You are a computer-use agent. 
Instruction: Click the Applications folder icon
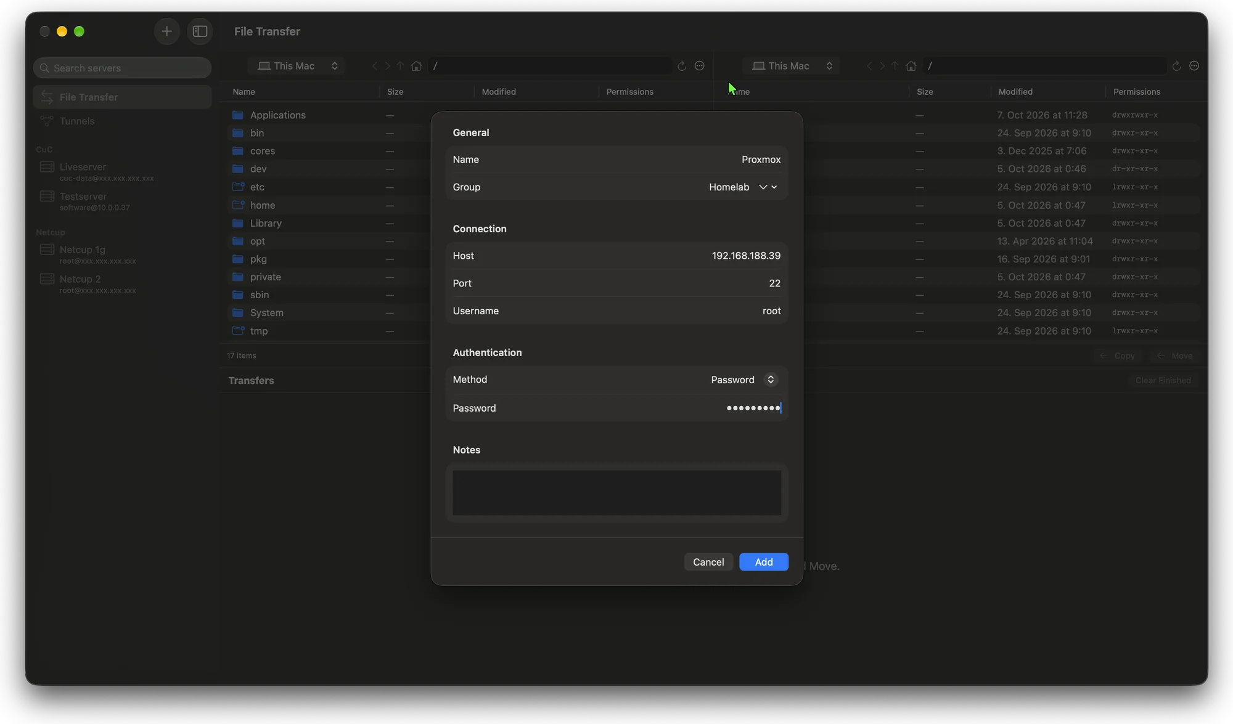point(238,115)
